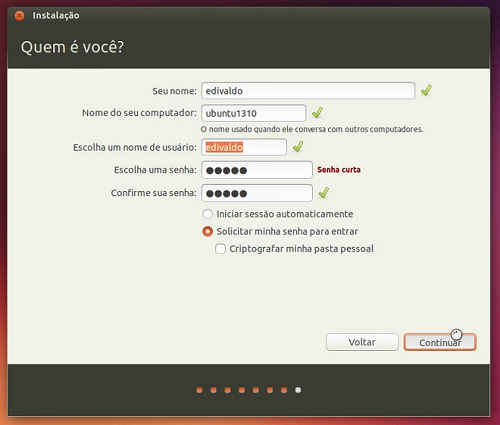This screenshot has height=425, width=500.
Task: Select Solicitar minha senha para entrar option
Action: coord(208,231)
